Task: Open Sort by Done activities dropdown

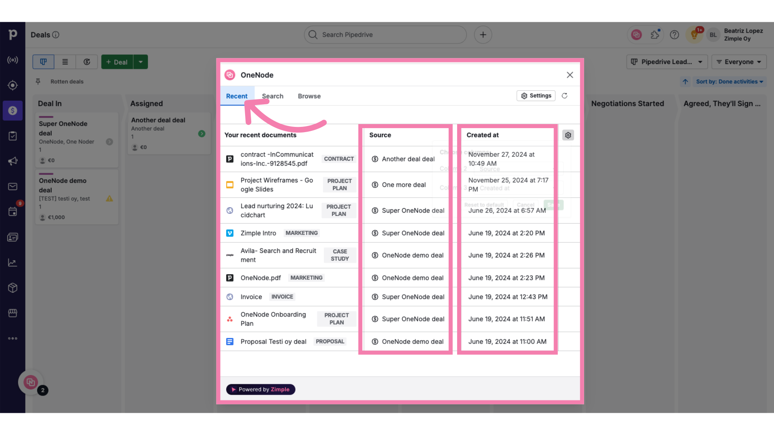Action: tap(730, 81)
